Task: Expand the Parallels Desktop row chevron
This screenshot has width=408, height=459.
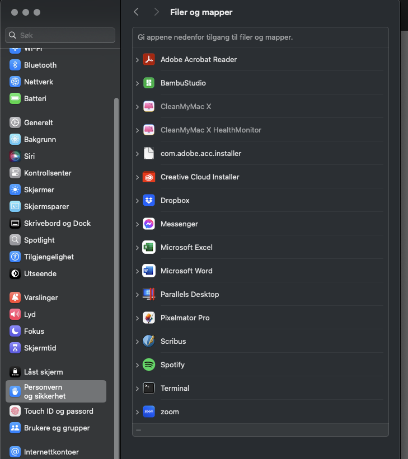Action: click(x=137, y=295)
